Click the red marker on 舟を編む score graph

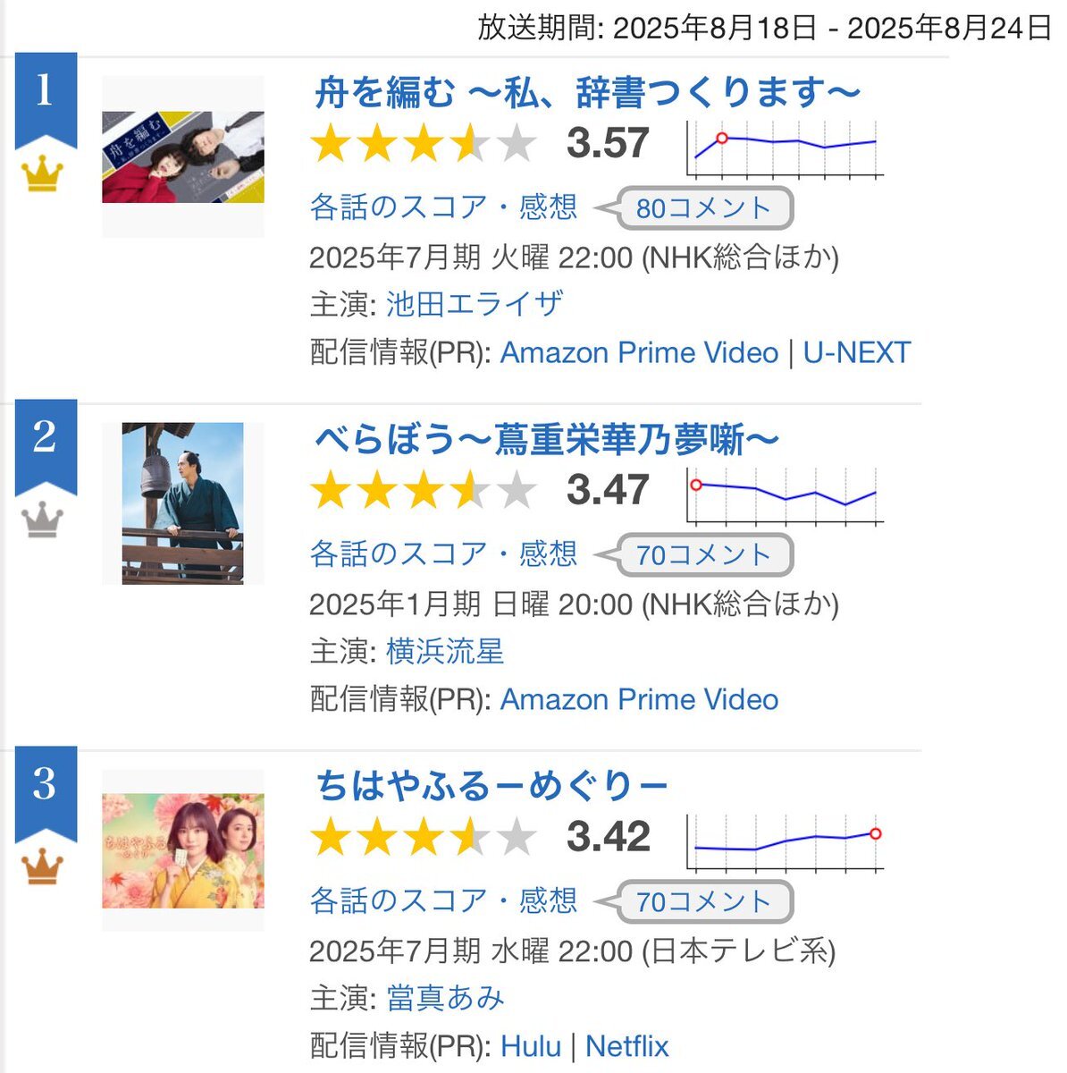[x=722, y=138]
